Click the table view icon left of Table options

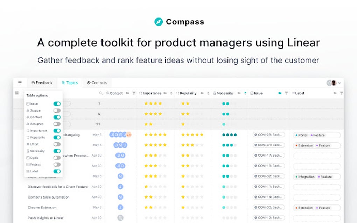click(x=16, y=92)
